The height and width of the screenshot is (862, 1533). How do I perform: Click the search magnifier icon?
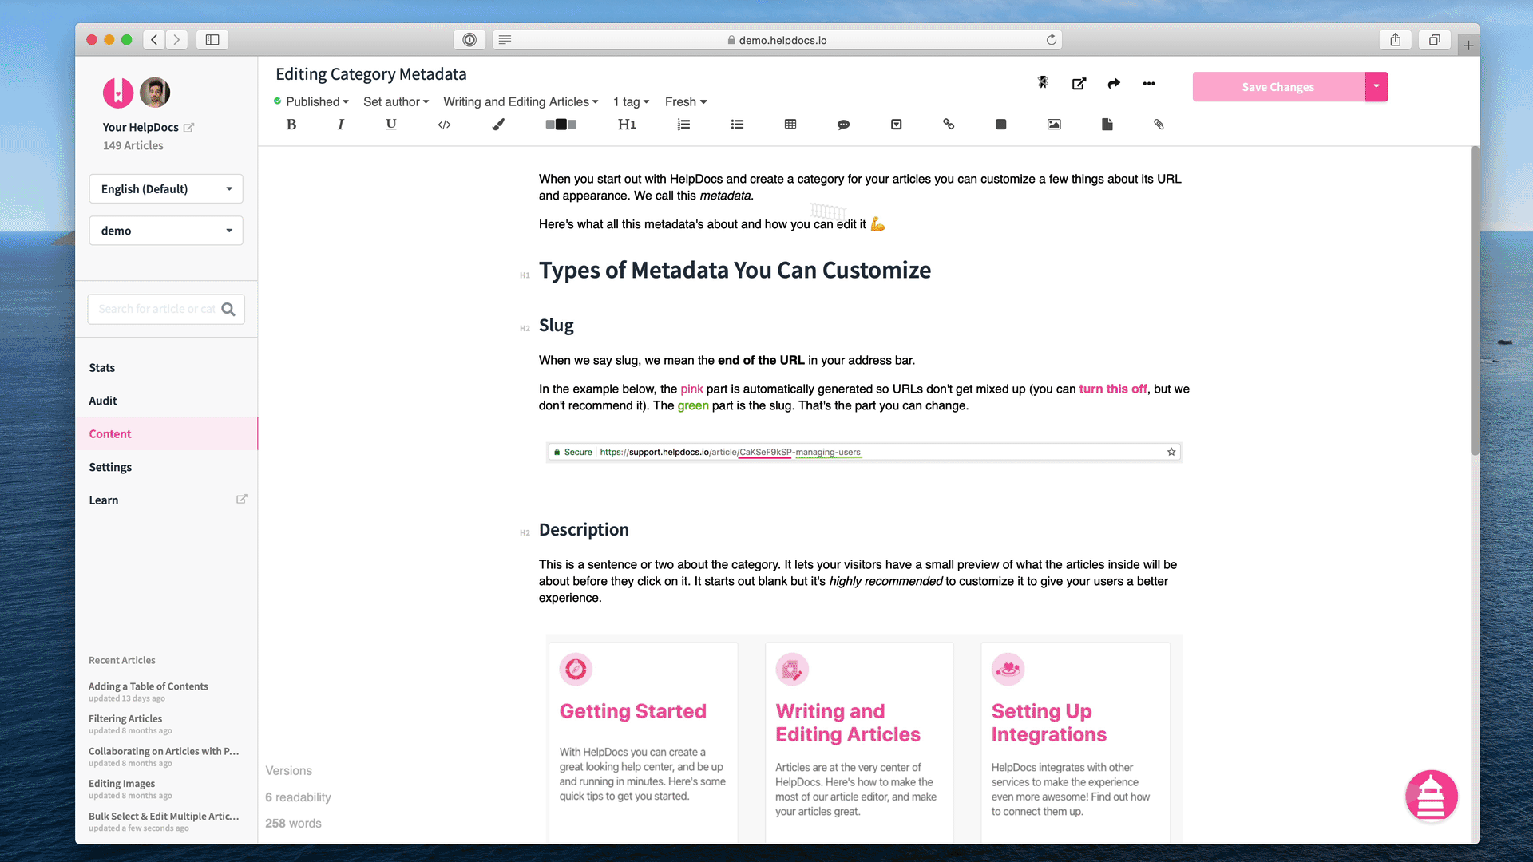[228, 309]
